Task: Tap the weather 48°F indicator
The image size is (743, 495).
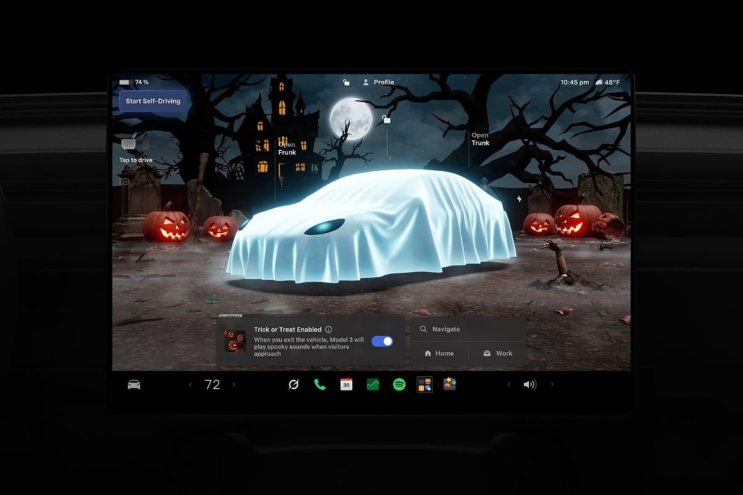Action: (x=607, y=82)
